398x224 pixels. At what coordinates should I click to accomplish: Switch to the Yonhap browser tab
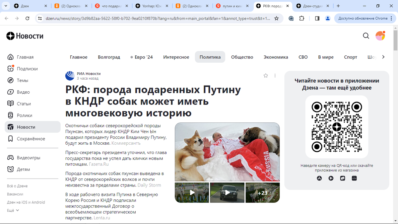coord(152,6)
